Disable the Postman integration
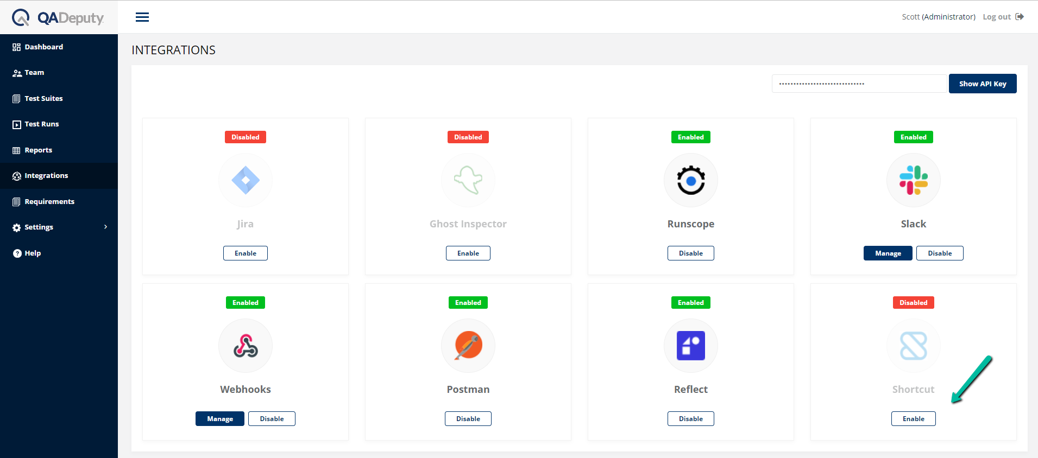This screenshot has height=458, width=1038. [468, 419]
